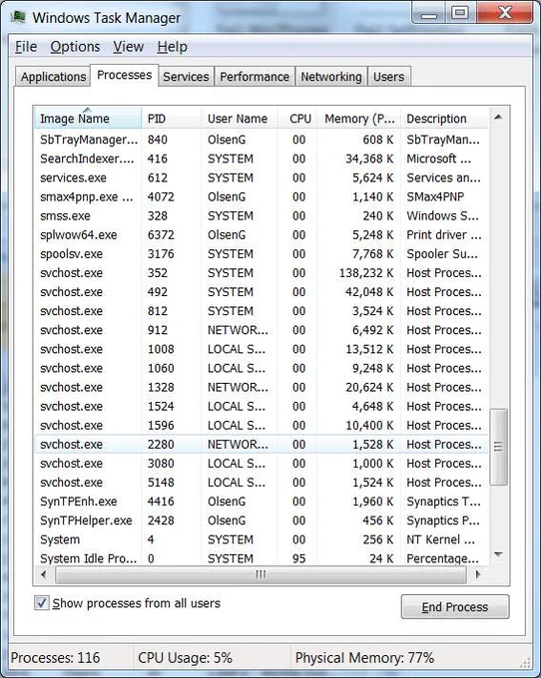Select the System Idle Process row

pyautogui.click(x=261, y=557)
